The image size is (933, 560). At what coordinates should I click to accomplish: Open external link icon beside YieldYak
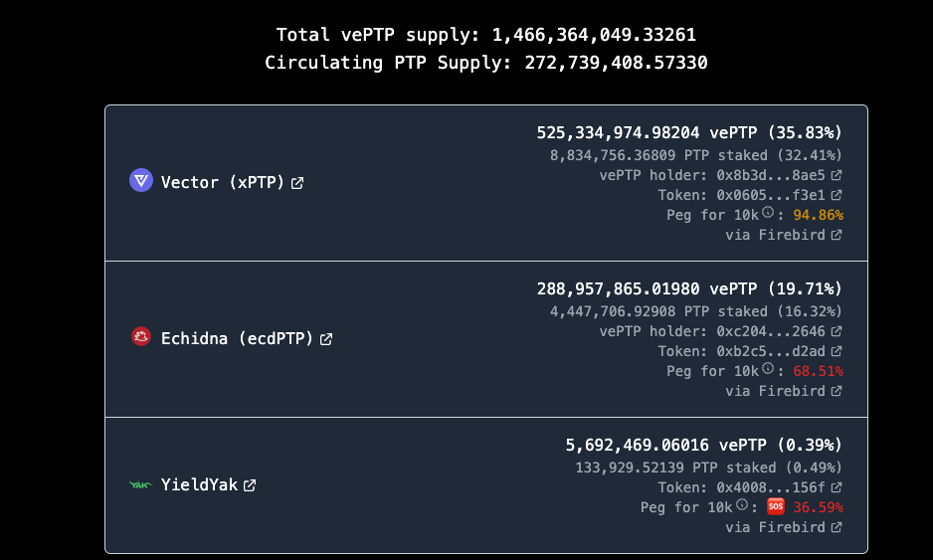point(250,485)
